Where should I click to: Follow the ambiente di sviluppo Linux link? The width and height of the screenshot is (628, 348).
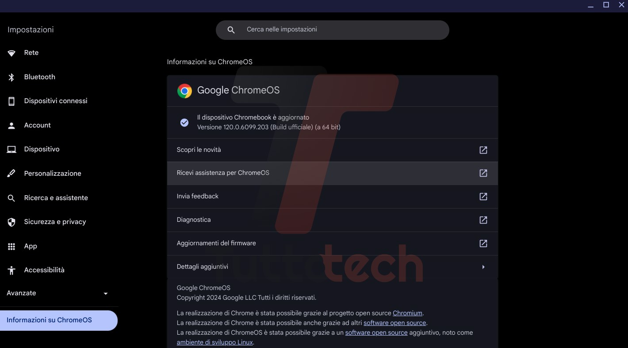point(214,342)
